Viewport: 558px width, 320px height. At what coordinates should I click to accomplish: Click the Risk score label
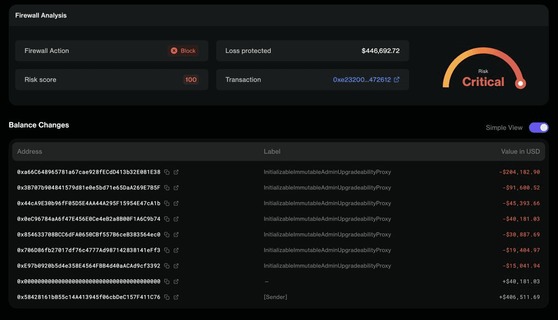[x=40, y=80]
